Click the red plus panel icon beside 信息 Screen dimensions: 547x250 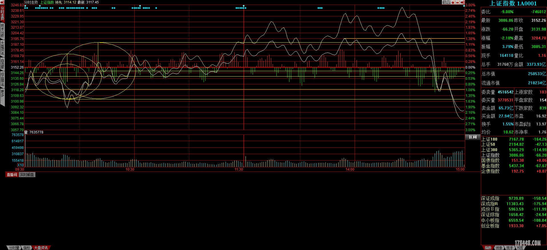click(453, 2)
